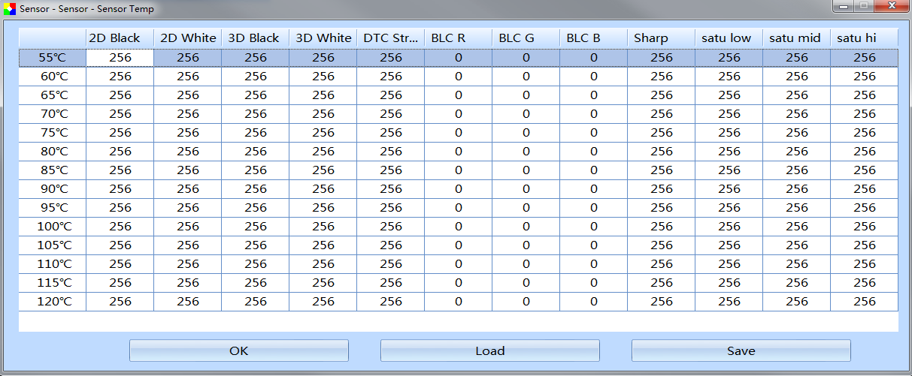Click the BLC B value at 90℃
This screenshot has height=376, width=912.
tap(594, 189)
